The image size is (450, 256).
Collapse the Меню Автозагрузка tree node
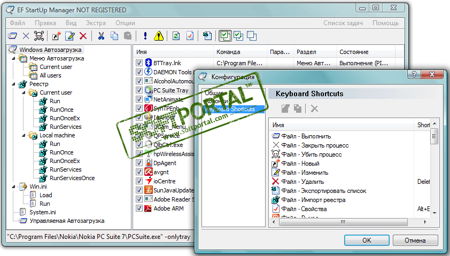coord(13,58)
